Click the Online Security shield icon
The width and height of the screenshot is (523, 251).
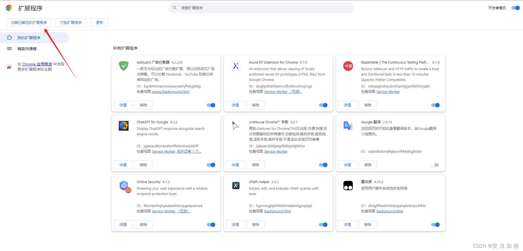point(125,186)
